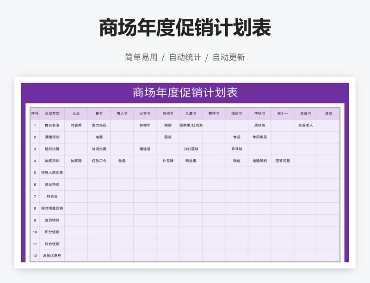
Task: Click the '特卖会' activity cell
Action: coord(52,197)
